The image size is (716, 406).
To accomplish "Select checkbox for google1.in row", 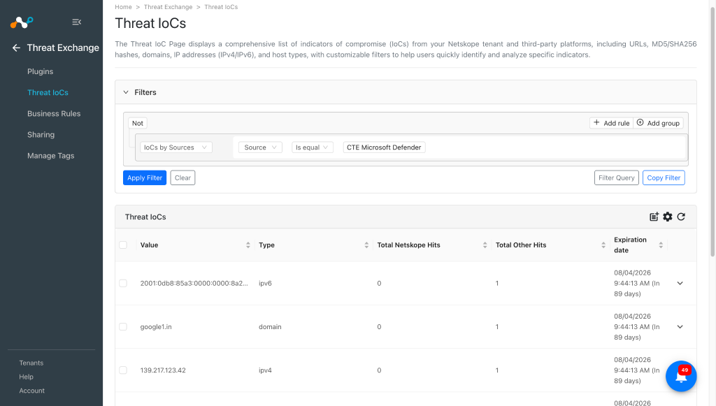I will coord(123,326).
